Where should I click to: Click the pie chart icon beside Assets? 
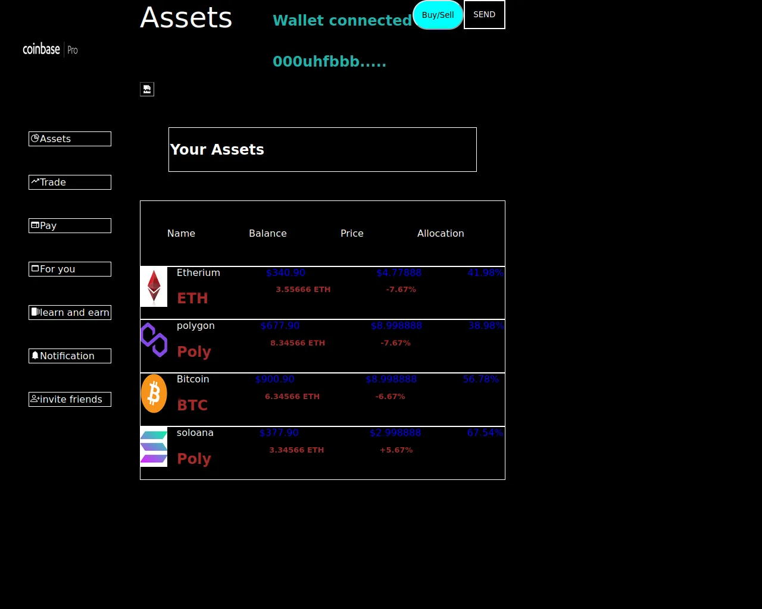tap(35, 138)
